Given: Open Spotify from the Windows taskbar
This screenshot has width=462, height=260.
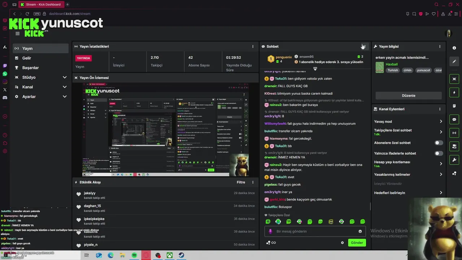Looking at the screenshot, I should (x=134, y=255).
